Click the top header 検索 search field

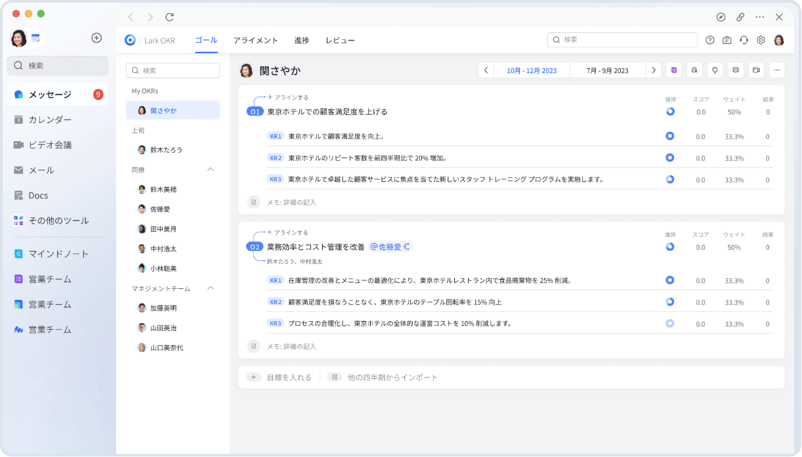pyautogui.click(x=622, y=40)
